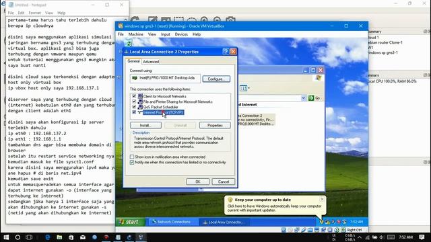Click the Cortana search circle on taskbar
This screenshot has width=431, height=242.
[x=18, y=237]
